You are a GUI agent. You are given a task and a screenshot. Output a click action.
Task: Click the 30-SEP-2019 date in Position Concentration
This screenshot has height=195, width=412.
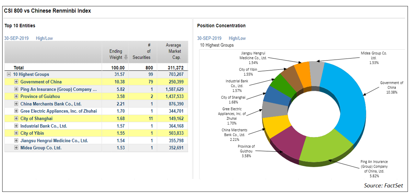[209, 38]
